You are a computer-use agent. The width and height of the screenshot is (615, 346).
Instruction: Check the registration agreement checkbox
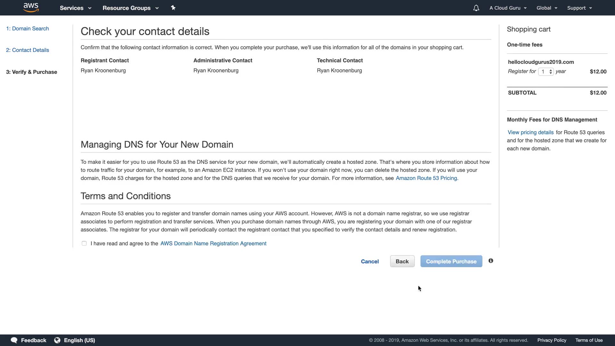[84, 243]
